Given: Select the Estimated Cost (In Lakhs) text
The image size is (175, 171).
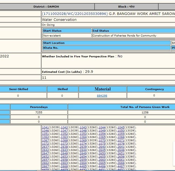Looking at the screenshot, I should [62, 72].
